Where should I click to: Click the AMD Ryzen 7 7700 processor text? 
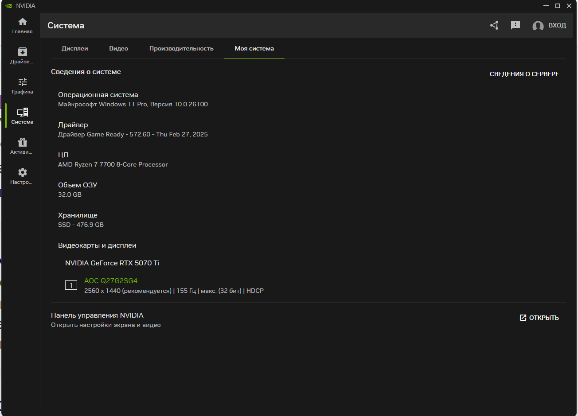113,164
